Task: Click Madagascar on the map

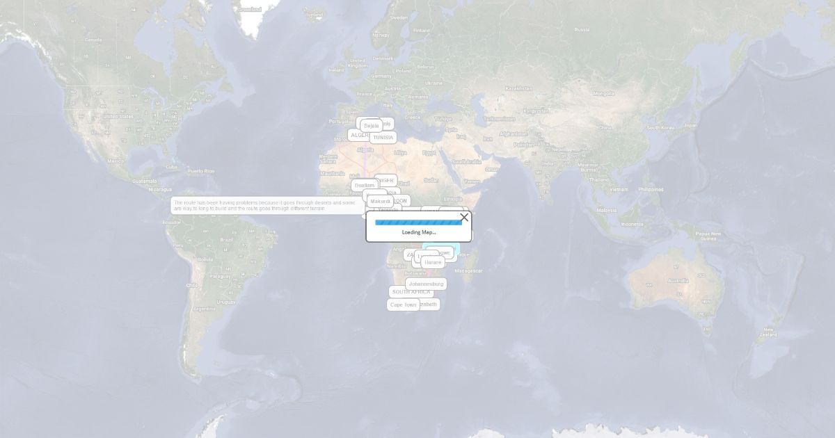Action: [466, 270]
